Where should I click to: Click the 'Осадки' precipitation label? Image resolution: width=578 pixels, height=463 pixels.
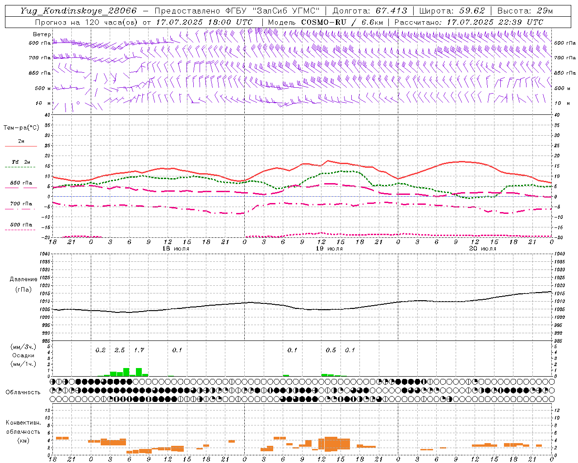pyautogui.click(x=23, y=355)
